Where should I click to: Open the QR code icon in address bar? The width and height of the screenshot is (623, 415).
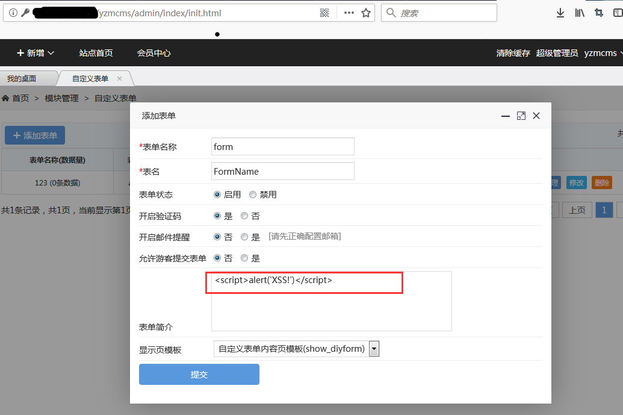(324, 13)
